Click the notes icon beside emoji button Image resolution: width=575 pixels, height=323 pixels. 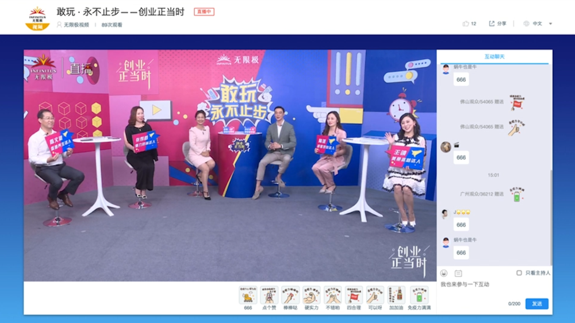[458, 273]
